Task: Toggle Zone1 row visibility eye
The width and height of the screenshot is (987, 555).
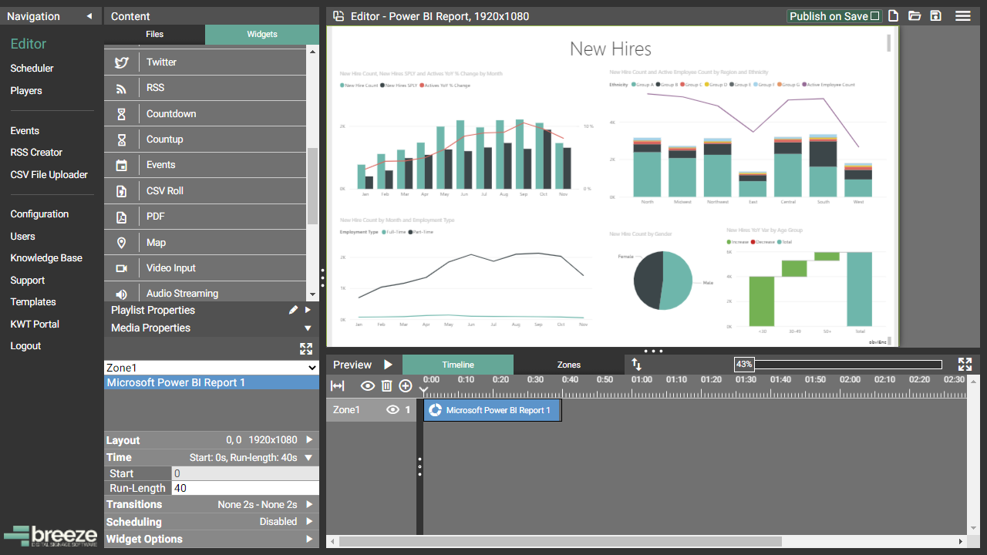Action: [392, 410]
